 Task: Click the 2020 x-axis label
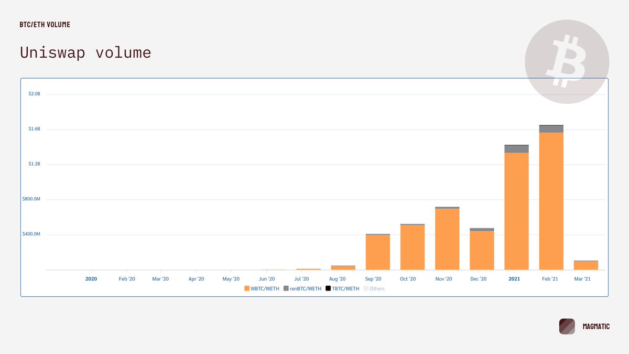(x=91, y=279)
